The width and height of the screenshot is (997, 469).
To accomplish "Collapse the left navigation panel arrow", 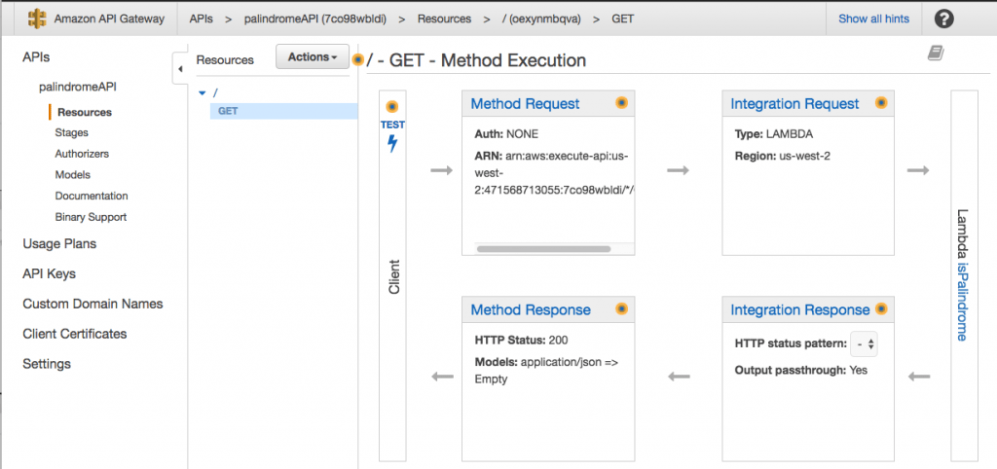I will pyautogui.click(x=180, y=69).
